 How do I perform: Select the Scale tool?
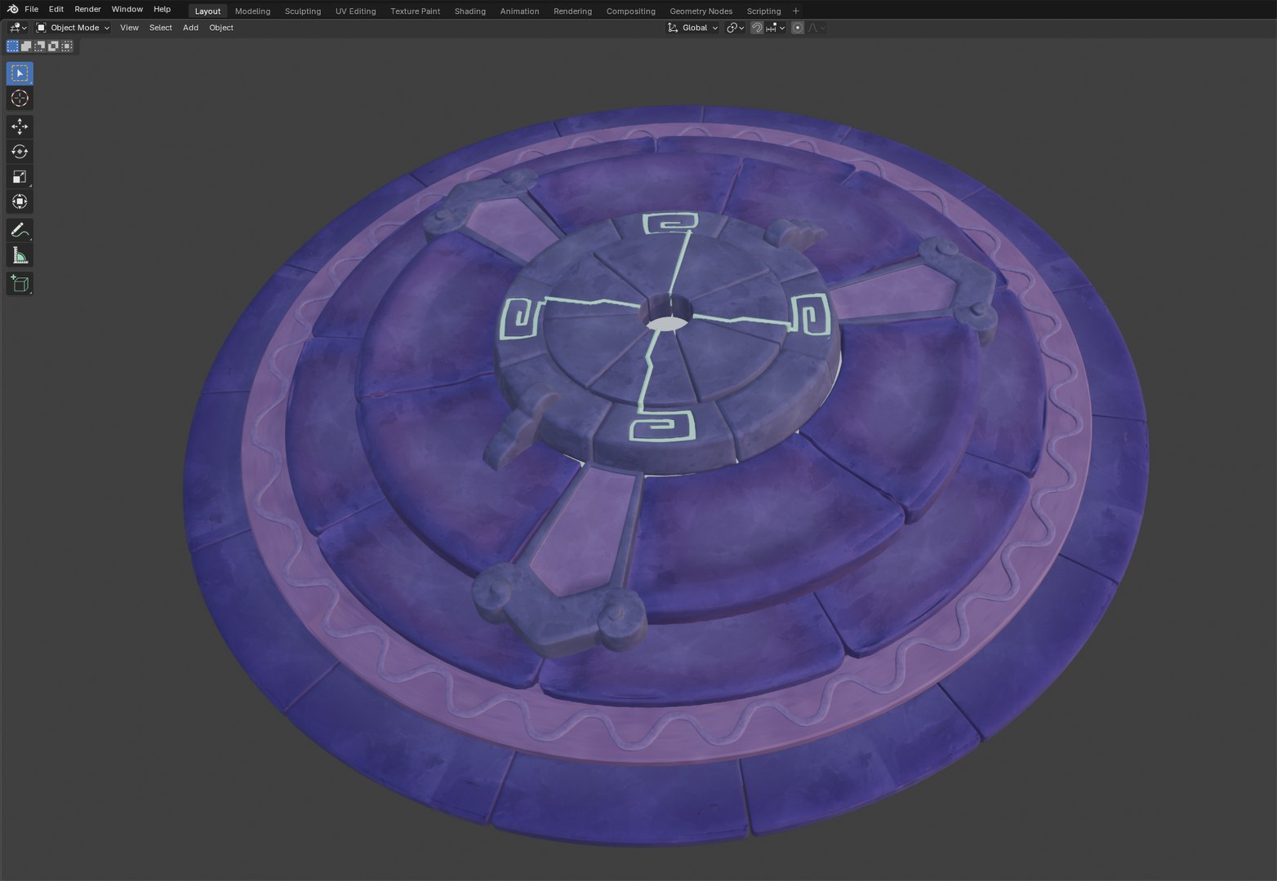(20, 177)
